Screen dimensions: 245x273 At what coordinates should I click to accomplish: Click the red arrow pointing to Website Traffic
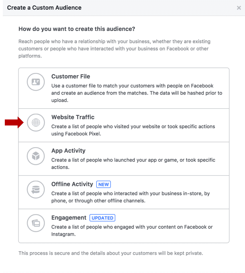14,123
